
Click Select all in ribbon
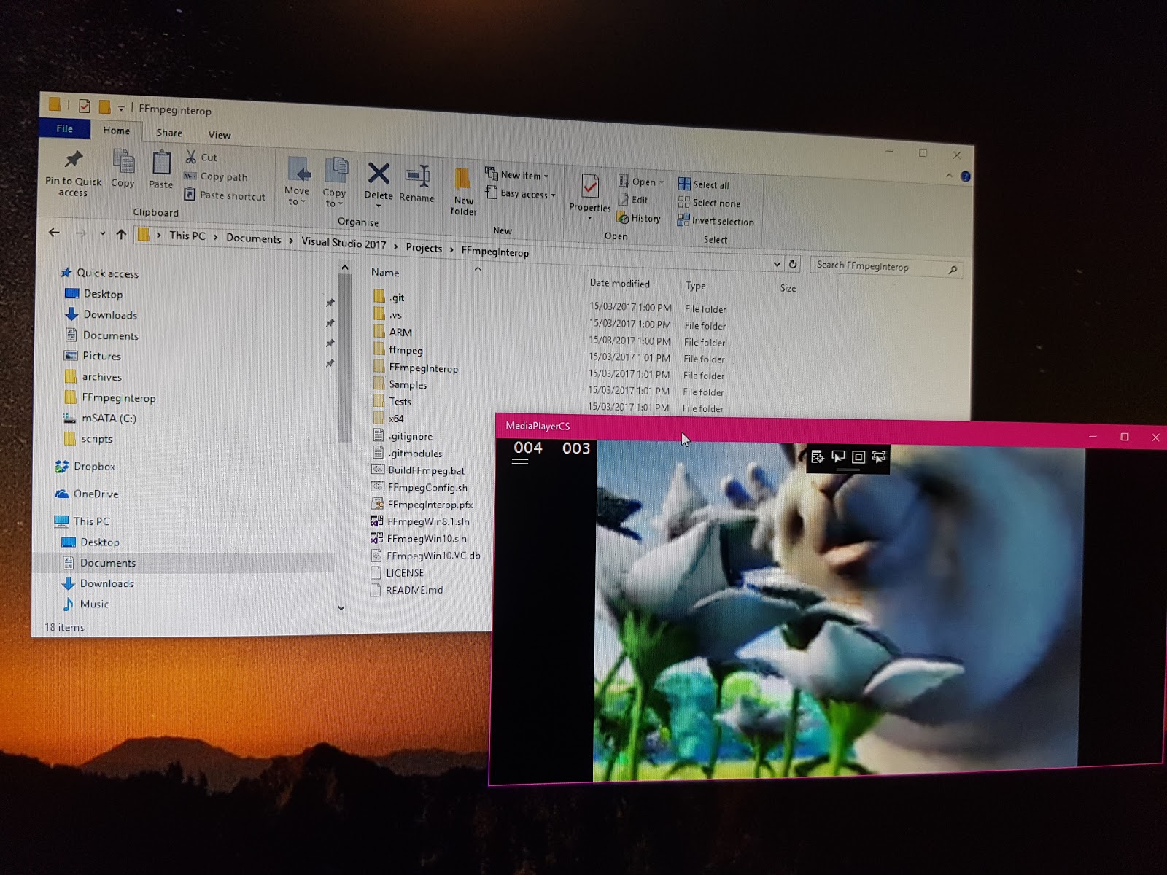704,184
